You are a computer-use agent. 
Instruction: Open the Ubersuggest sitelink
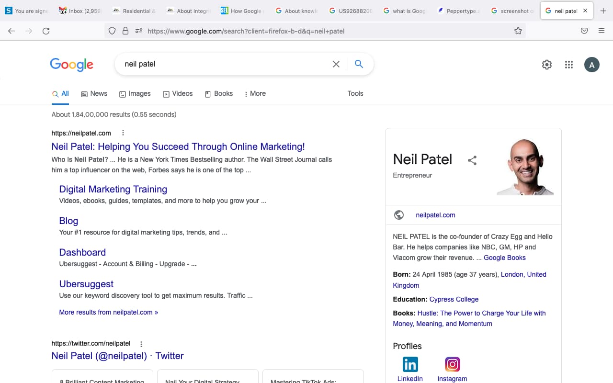(86, 283)
